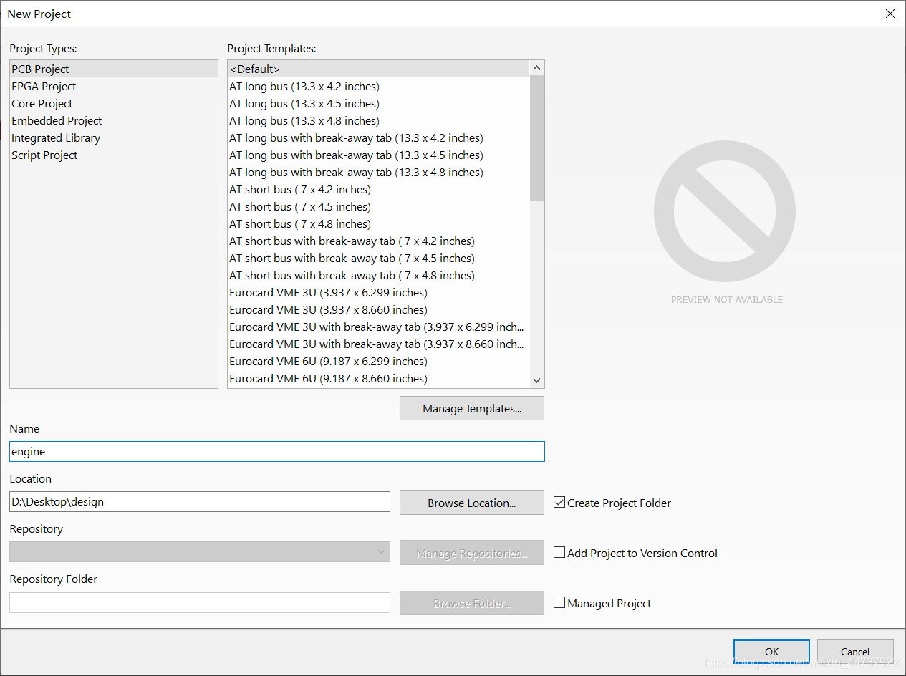Screen dimensions: 906x676
Task: Choose AT short bus (7 x 4.5 inches) template
Action: [x=300, y=207]
